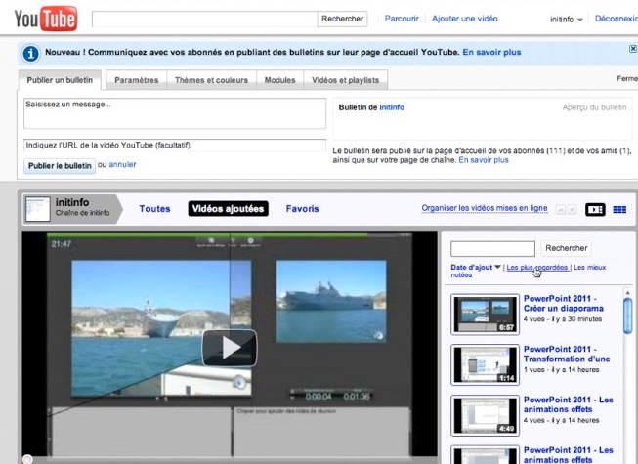Screen dimensions: 638x464
Task: Click the initinfo channel name heading
Action: [72, 202]
